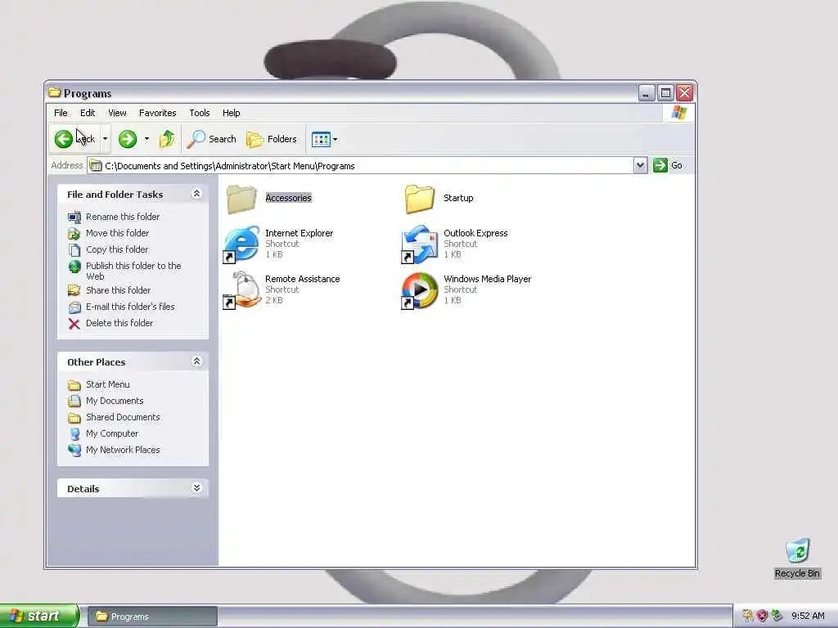Go to Start Menu in Other Places
This screenshot has height=628, width=838.
(x=107, y=384)
